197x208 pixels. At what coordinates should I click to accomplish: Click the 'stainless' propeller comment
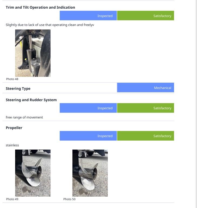(12, 145)
